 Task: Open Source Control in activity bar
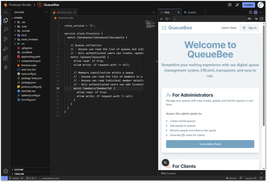pos(5,39)
